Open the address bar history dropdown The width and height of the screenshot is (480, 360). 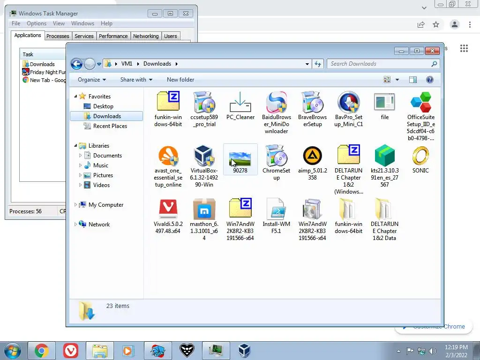(x=307, y=64)
